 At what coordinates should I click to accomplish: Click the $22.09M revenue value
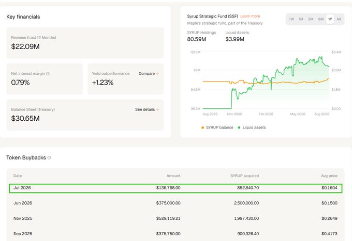pyautogui.click(x=25, y=46)
